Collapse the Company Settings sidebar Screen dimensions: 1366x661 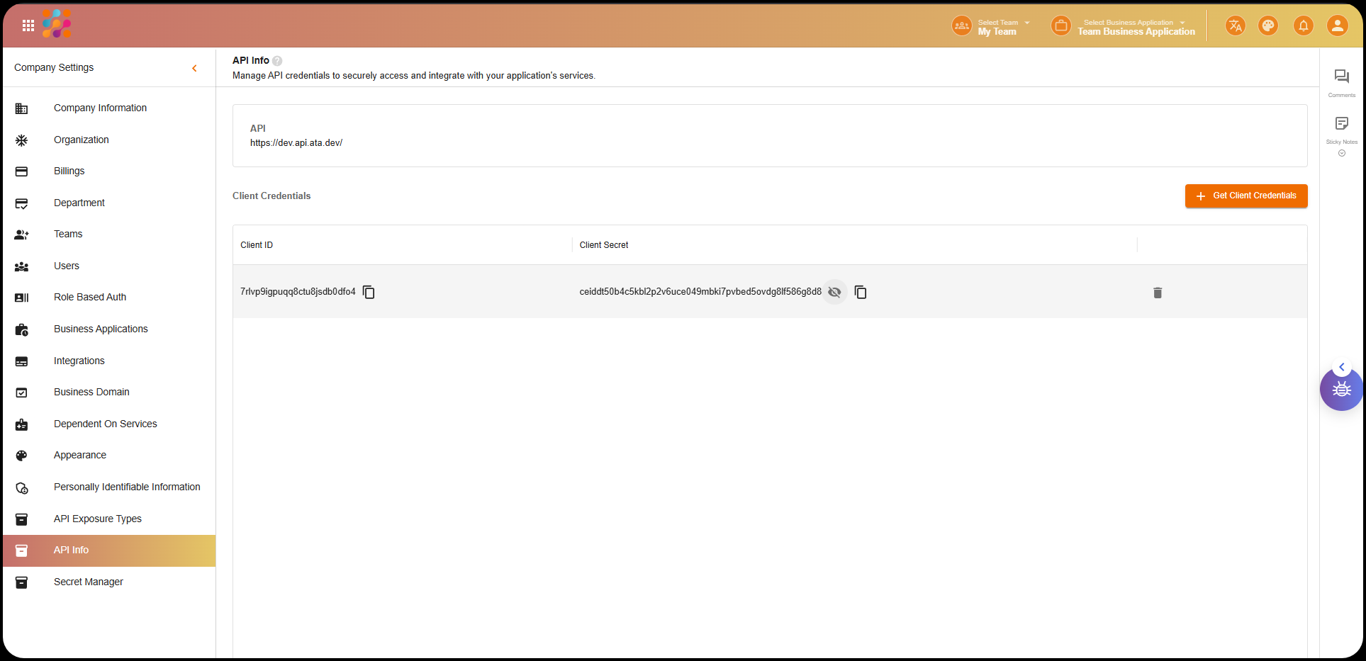[194, 68]
